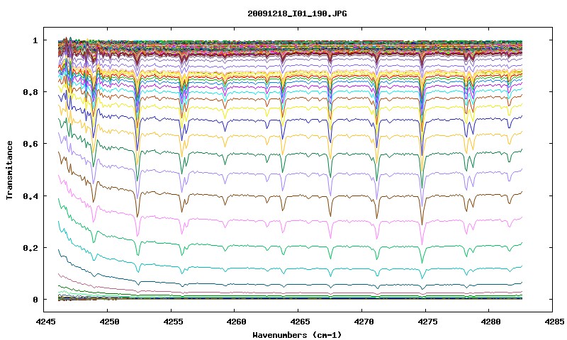Screen dimensions: 567x340
Task: Click the y-axis tick label 0.2
Action: pos(30,248)
